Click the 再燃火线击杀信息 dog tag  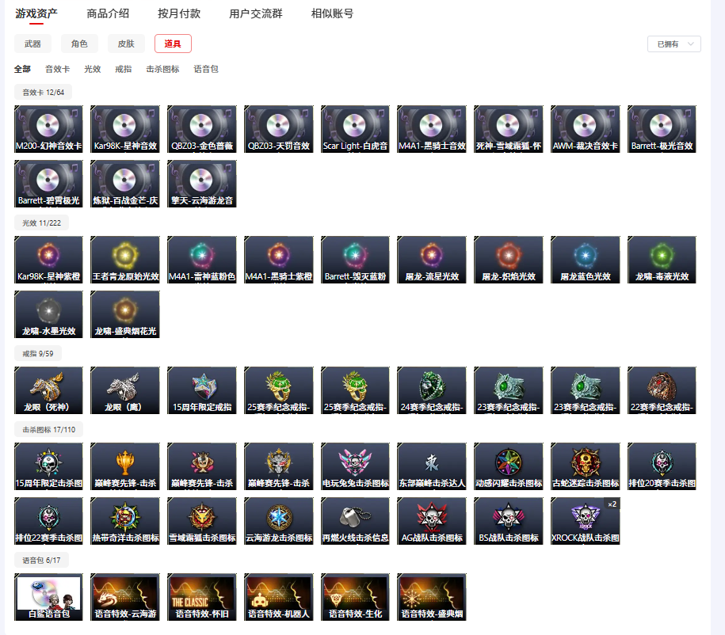pyautogui.click(x=355, y=521)
